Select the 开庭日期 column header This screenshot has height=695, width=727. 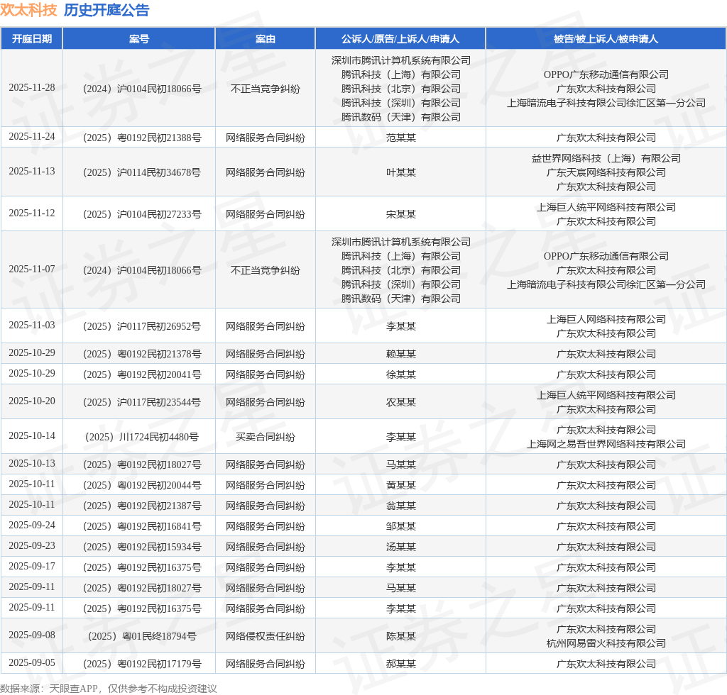(x=31, y=39)
